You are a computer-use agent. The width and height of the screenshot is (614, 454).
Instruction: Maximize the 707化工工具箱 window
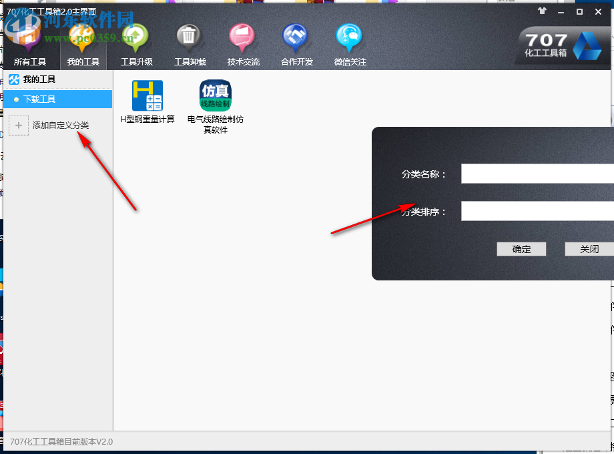[579, 12]
